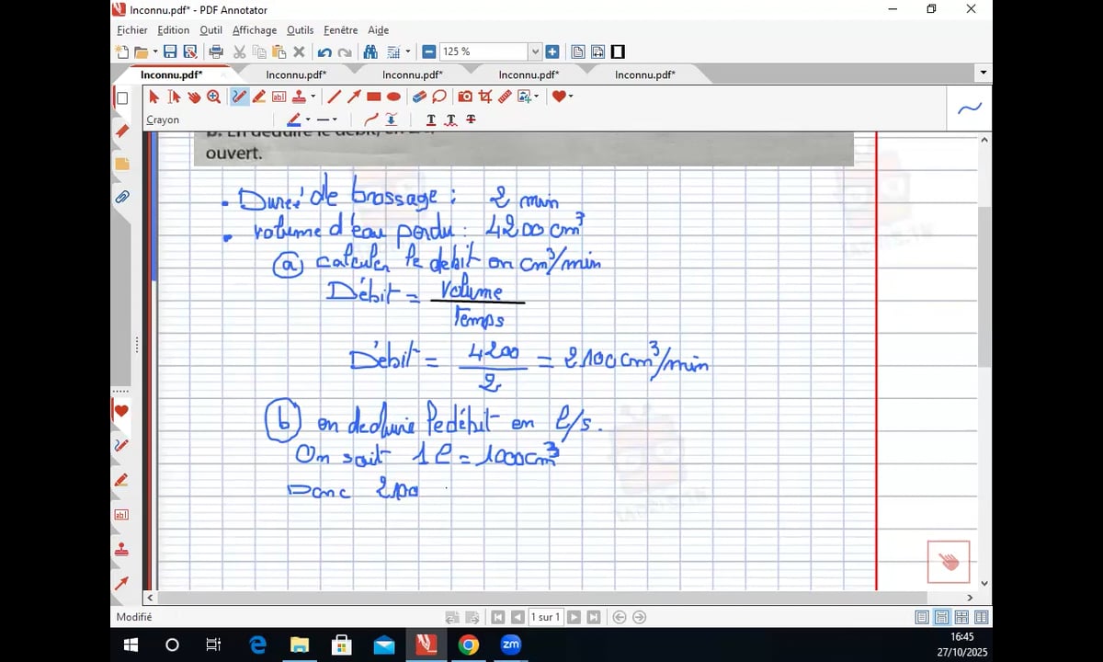The image size is (1103, 662).
Task: Open the Affichage menu
Action: click(x=255, y=30)
